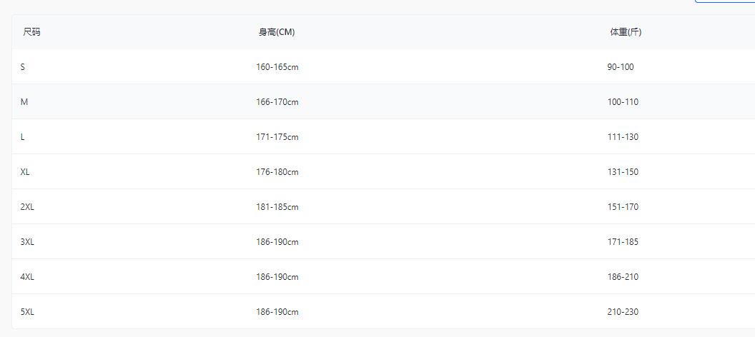Select the L size cell
The image size is (755, 337).
pos(22,137)
